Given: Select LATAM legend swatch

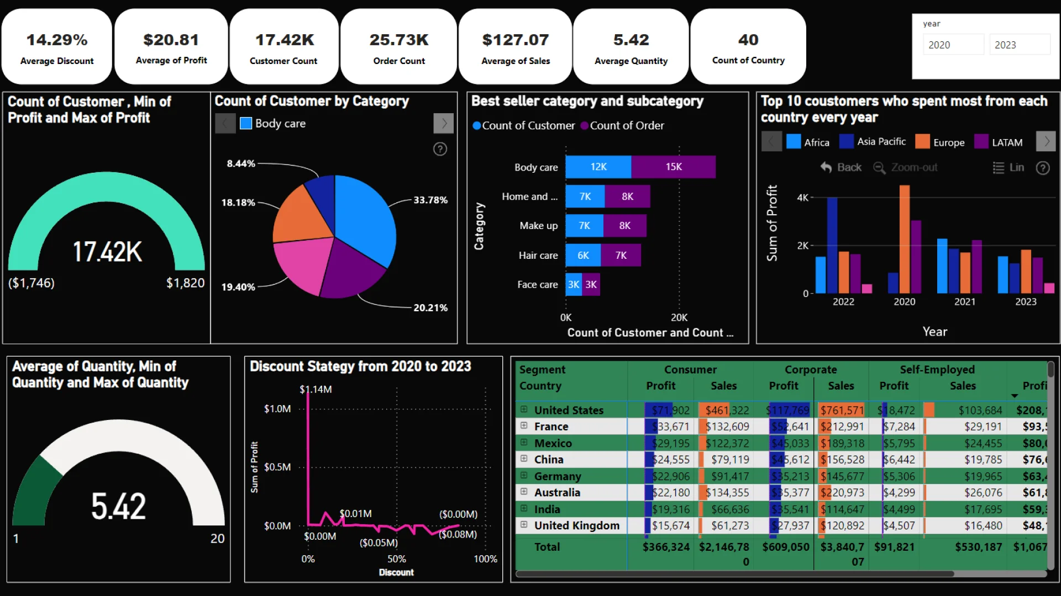Looking at the screenshot, I should pos(981,142).
